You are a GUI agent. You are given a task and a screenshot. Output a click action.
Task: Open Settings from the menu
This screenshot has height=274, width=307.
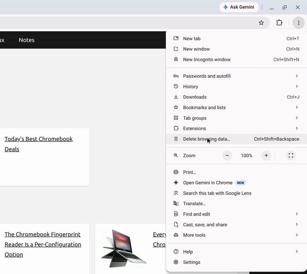[236, 262]
